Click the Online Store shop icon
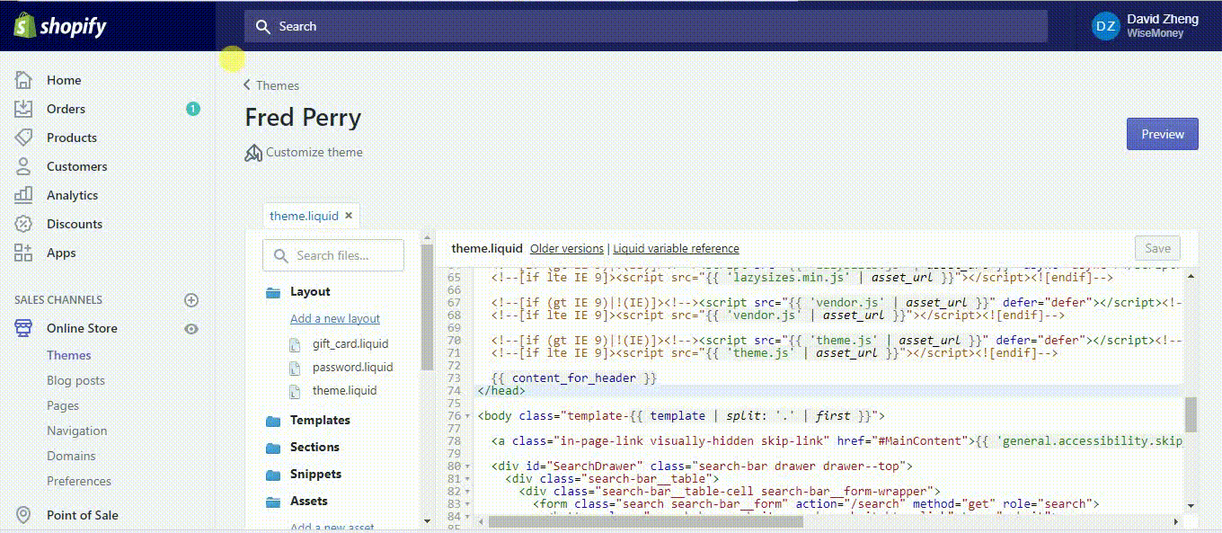The image size is (1222, 533). 23,328
